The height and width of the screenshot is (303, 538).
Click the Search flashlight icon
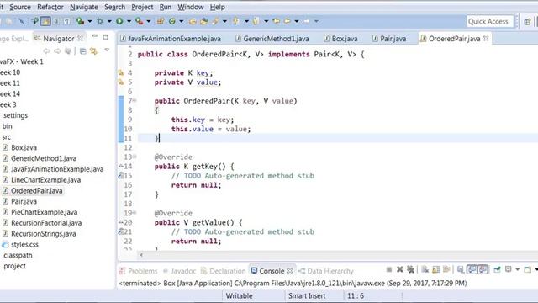[x=215, y=21]
